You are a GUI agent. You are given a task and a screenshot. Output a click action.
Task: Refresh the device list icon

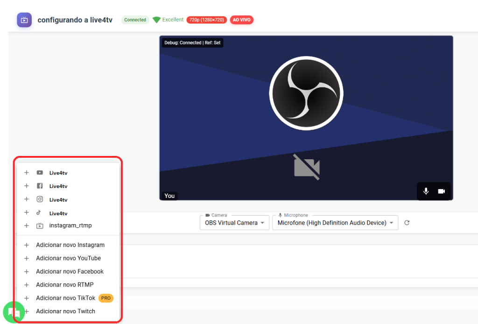point(407,223)
